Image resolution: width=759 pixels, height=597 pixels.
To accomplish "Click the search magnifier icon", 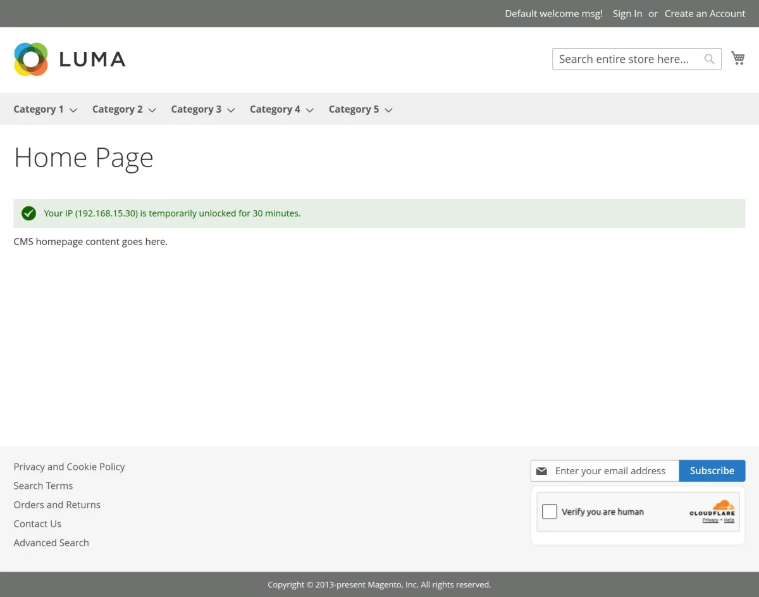I will 710,59.
